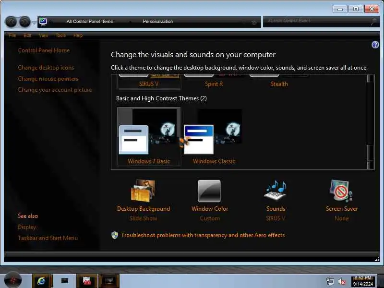Viewport: 384px width, 288px height.
Task: Click the theme list scrollbar thumb
Action: 370,153
